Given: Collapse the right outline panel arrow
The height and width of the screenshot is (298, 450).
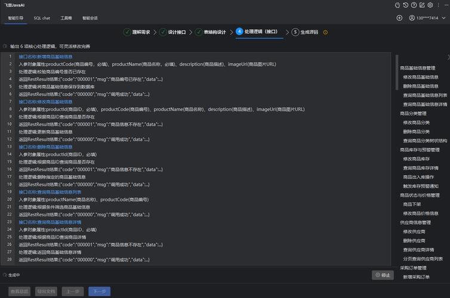Looking at the screenshot, I should (448, 57).
